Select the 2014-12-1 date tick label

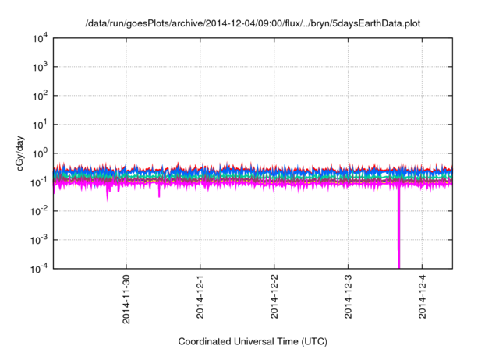(x=200, y=297)
